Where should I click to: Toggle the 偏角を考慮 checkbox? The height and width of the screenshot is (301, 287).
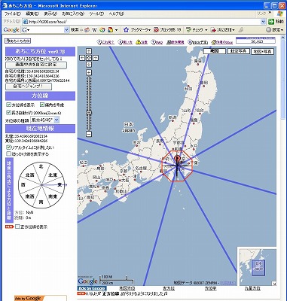(x=42, y=105)
